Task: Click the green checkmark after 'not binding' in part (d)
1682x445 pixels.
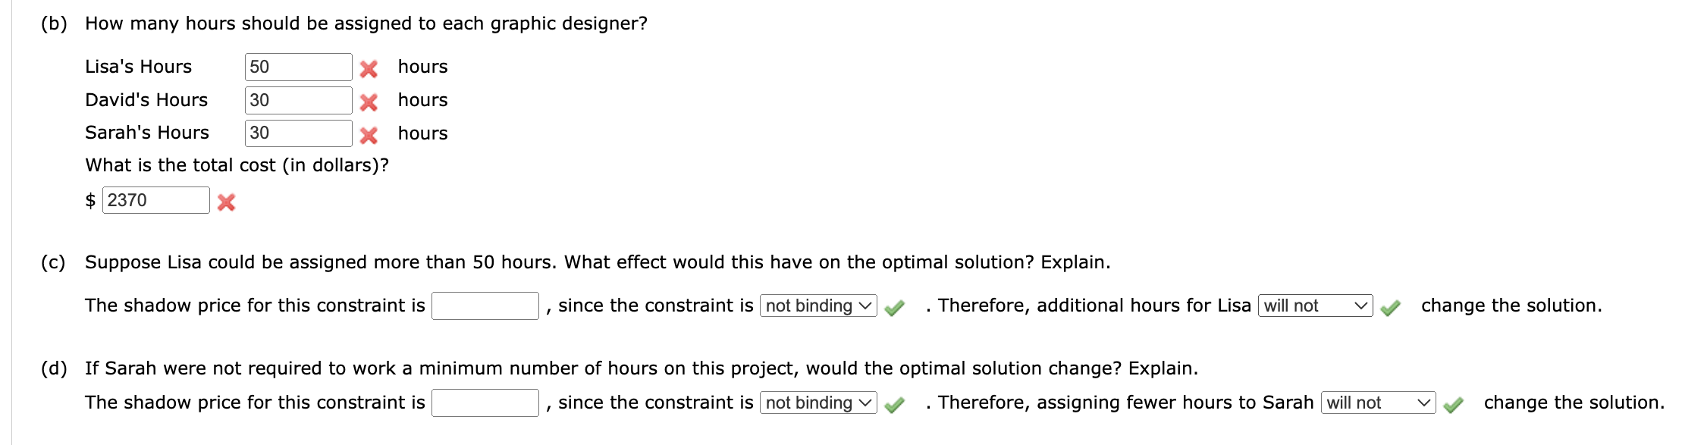Action: [x=893, y=403]
